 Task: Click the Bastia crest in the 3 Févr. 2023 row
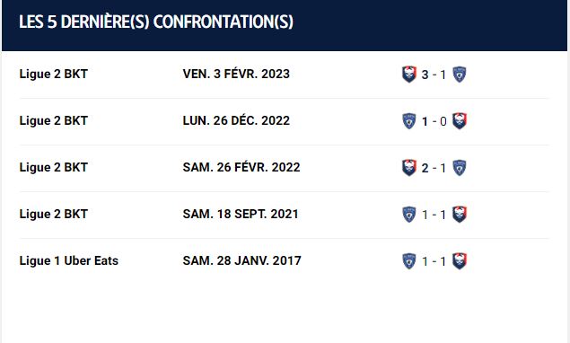pyautogui.click(x=460, y=75)
